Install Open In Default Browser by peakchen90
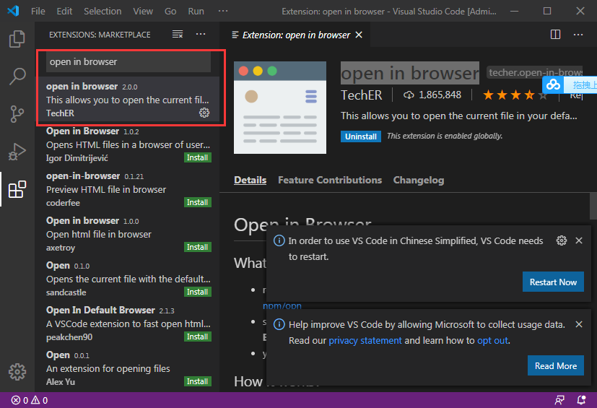The width and height of the screenshot is (597, 408). [197, 337]
